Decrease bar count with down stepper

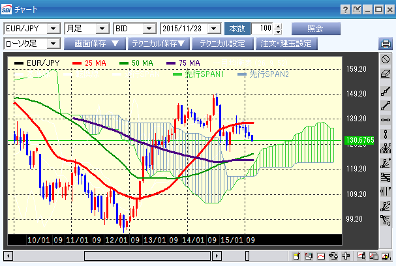tap(278, 31)
